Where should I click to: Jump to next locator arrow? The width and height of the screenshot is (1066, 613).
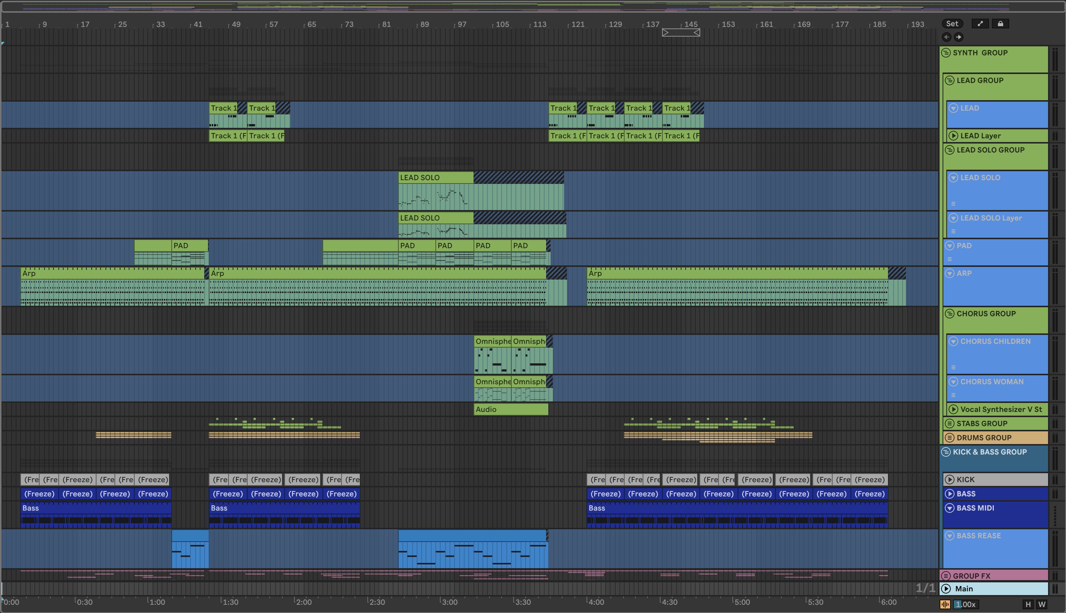pyautogui.click(x=959, y=37)
